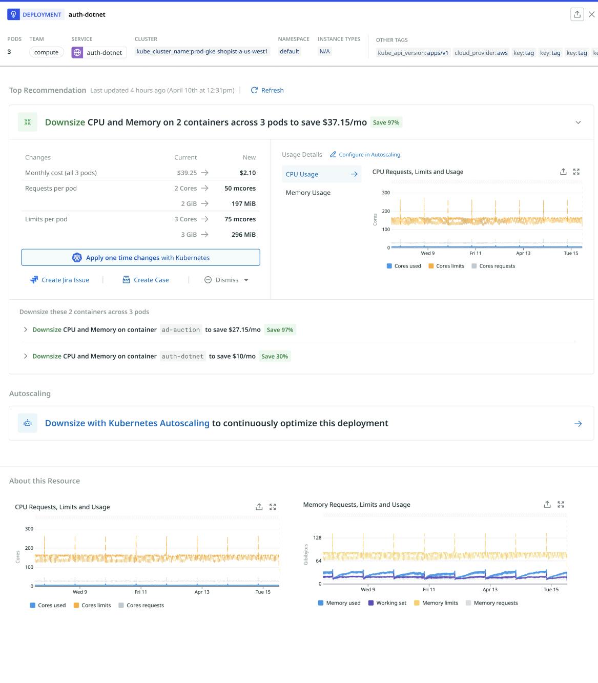Select the CPU Usage tab
598x683 pixels.
click(x=302, y=174)
